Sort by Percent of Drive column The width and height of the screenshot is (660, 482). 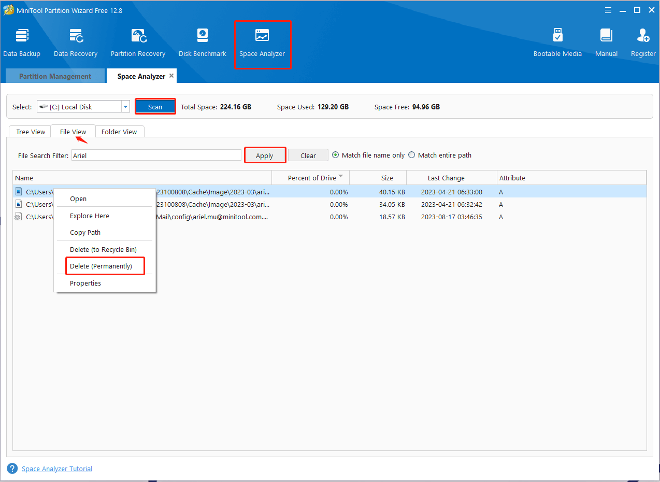[312, 178]
